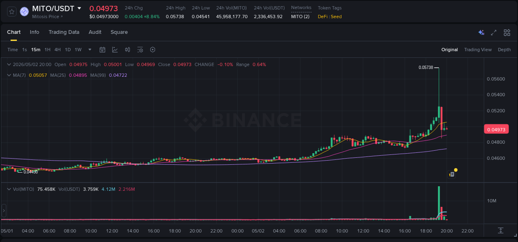Click the header price $0.04973000
Image resolution: width=518 pixels, height=242 pixels.
pos(104,17)
